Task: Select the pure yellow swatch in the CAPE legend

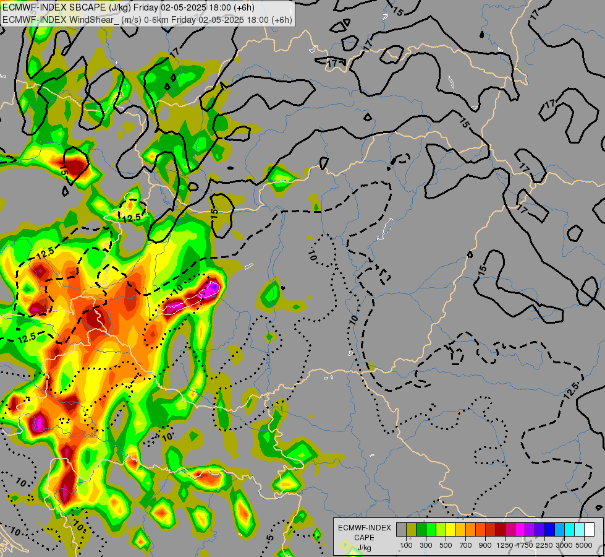Action: 451,529
